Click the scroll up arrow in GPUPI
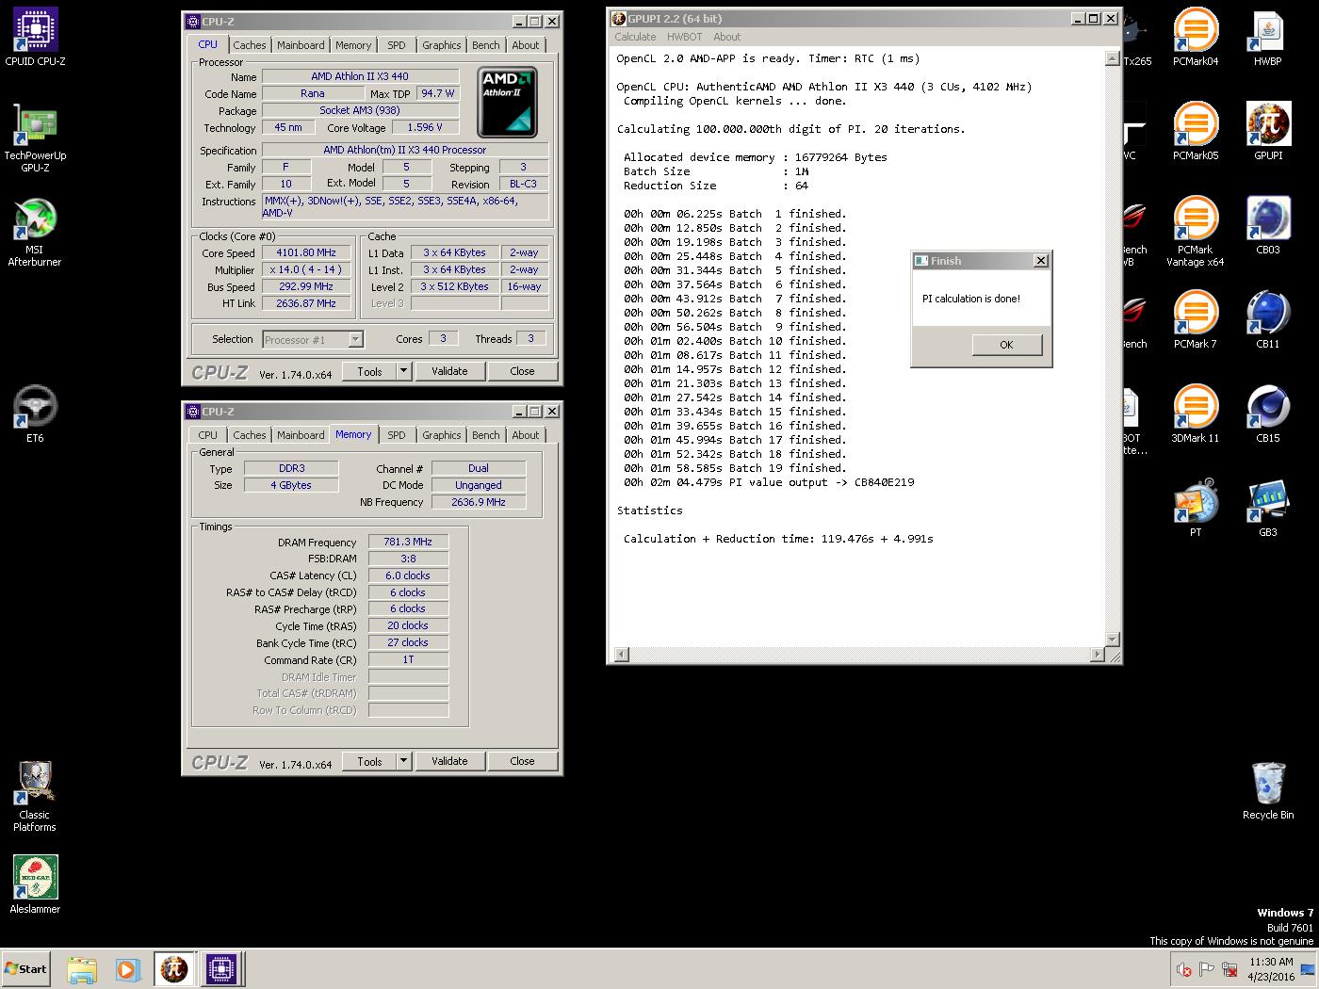Screen dimensions: 1319x989 pyautogui.click(x=1112, y=58)
